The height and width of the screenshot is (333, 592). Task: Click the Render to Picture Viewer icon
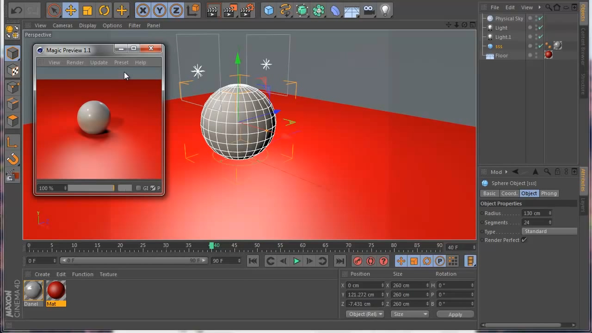point(230,10)
